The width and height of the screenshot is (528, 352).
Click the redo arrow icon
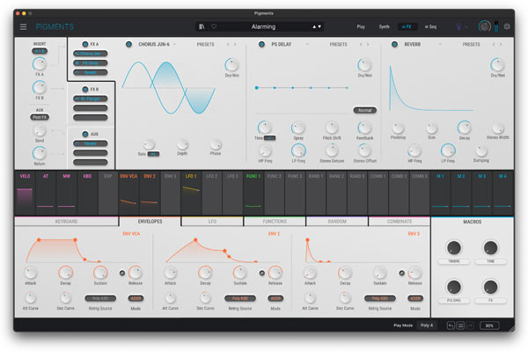click(470, 326)
